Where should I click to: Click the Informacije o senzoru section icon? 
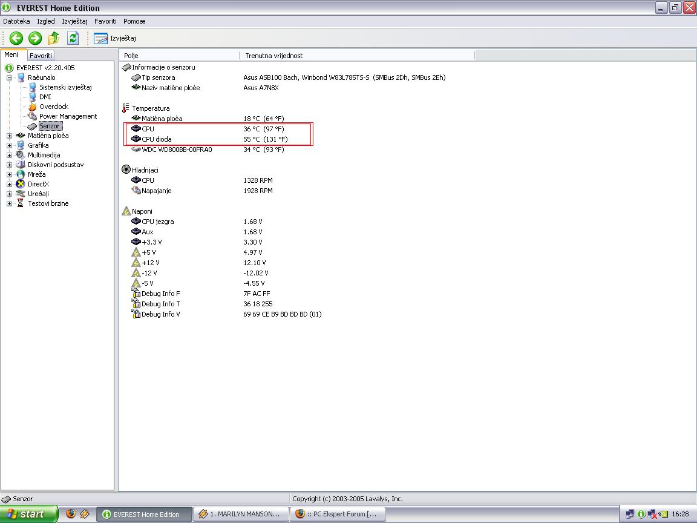126,67
